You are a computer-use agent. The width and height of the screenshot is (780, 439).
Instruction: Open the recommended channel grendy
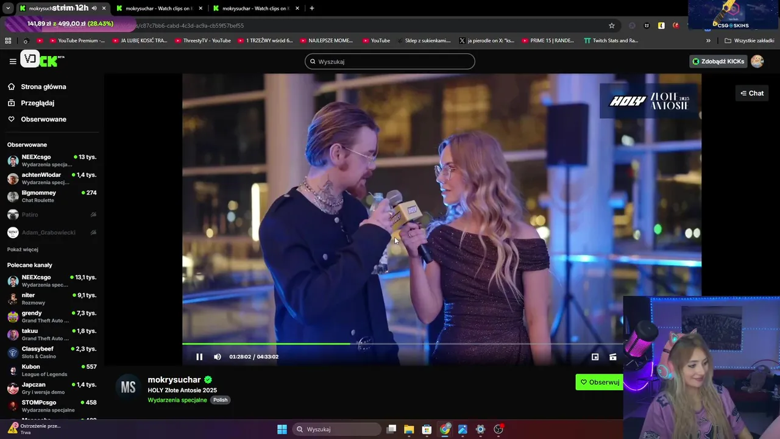tap(52, 316)
